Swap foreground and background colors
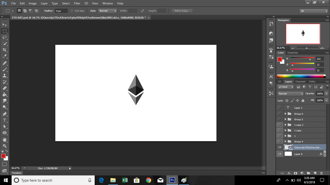330x185 pixels. [x=7, y=151]
